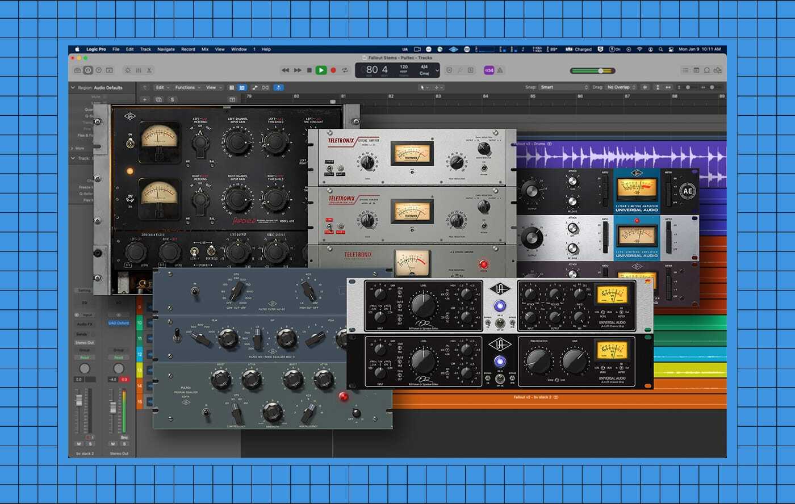This screenshot has height=504, width=795.
Task: Open the Editors scissors icon
Action: pyautogui.click(x=149, y=70)
